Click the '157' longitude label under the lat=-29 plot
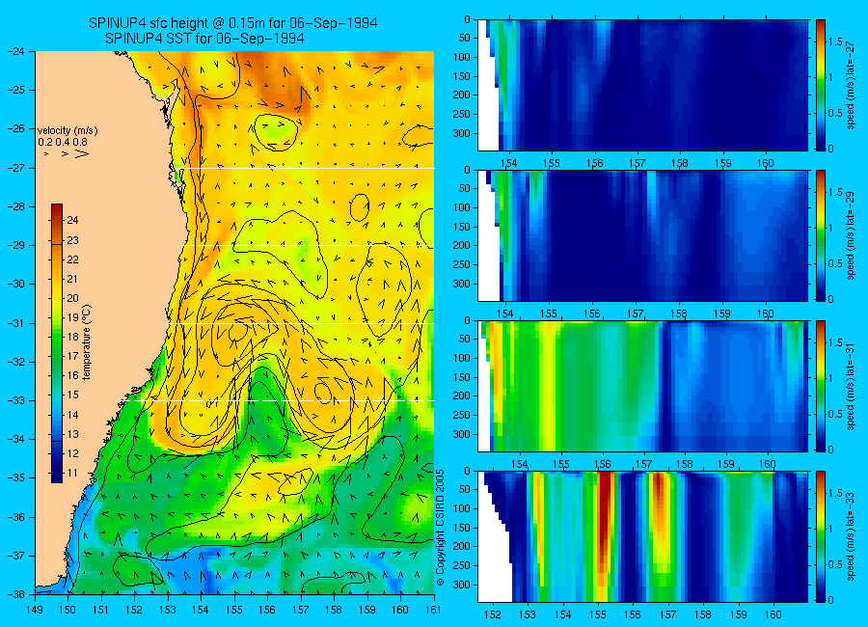The height and width of the screenshot is (627, 868). tap(635, 314)
